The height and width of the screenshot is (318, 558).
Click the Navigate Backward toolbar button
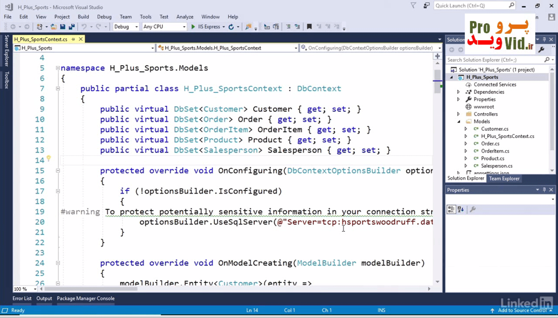tap(13, 27)
